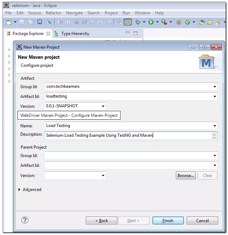Open the Navigate menu

click(74, 13)
